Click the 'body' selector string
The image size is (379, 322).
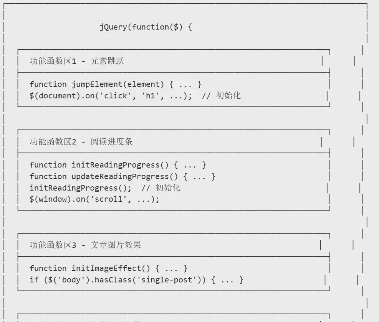click(71, 280)
